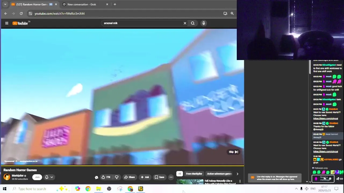Screen dimensions: 344x193
Task: Open Ask AI about this video
Action: point(145,177)
